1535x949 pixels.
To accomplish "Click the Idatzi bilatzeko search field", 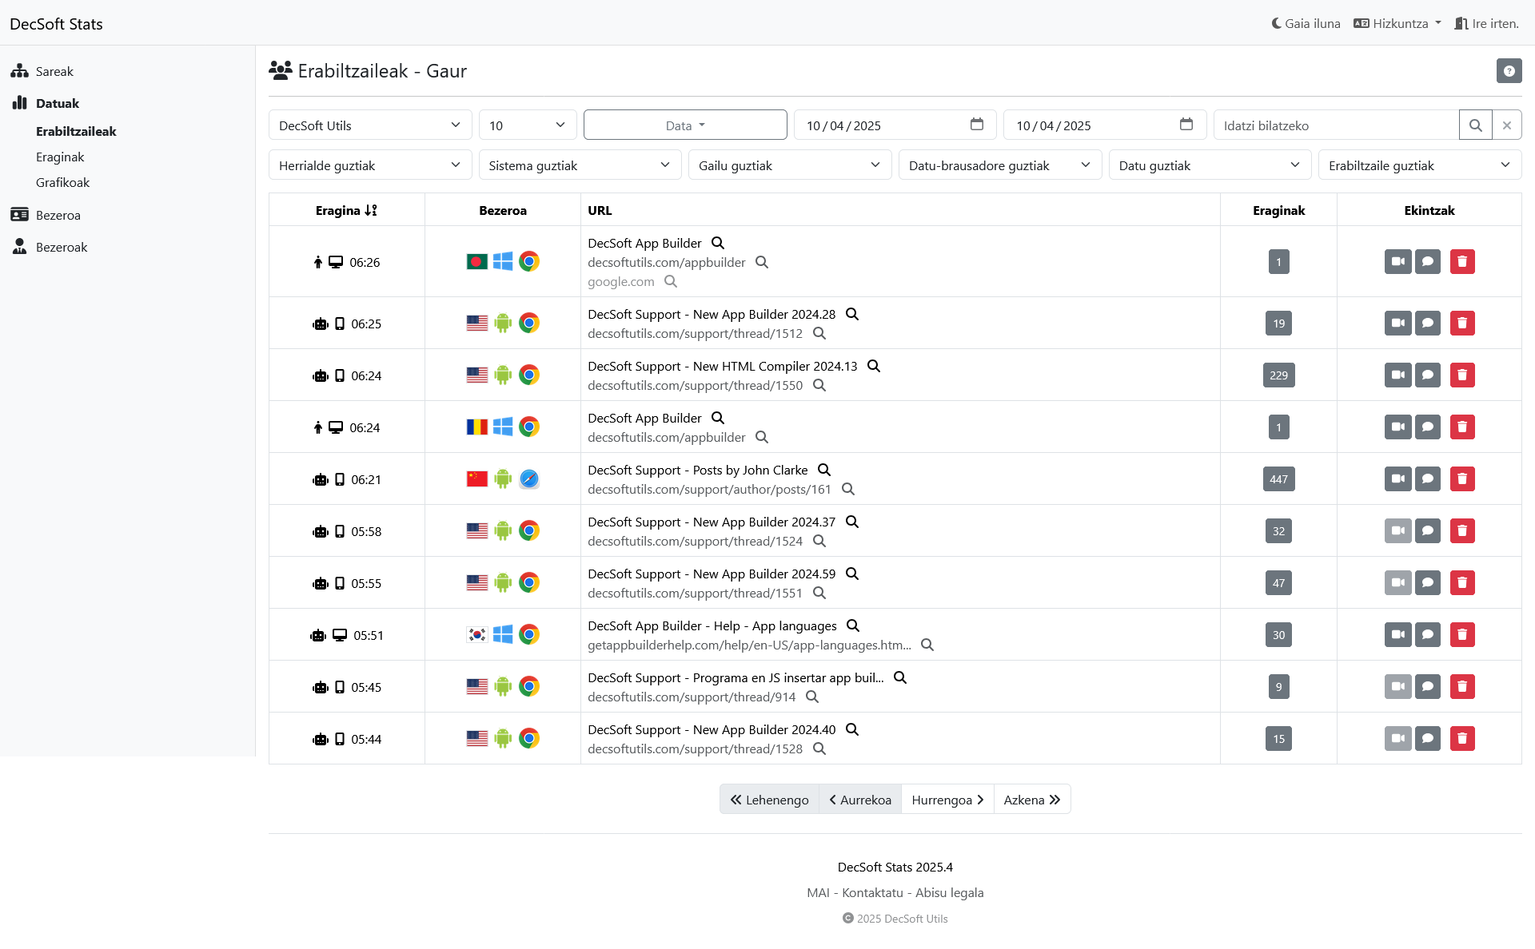I will click(x=1335, y=125).
